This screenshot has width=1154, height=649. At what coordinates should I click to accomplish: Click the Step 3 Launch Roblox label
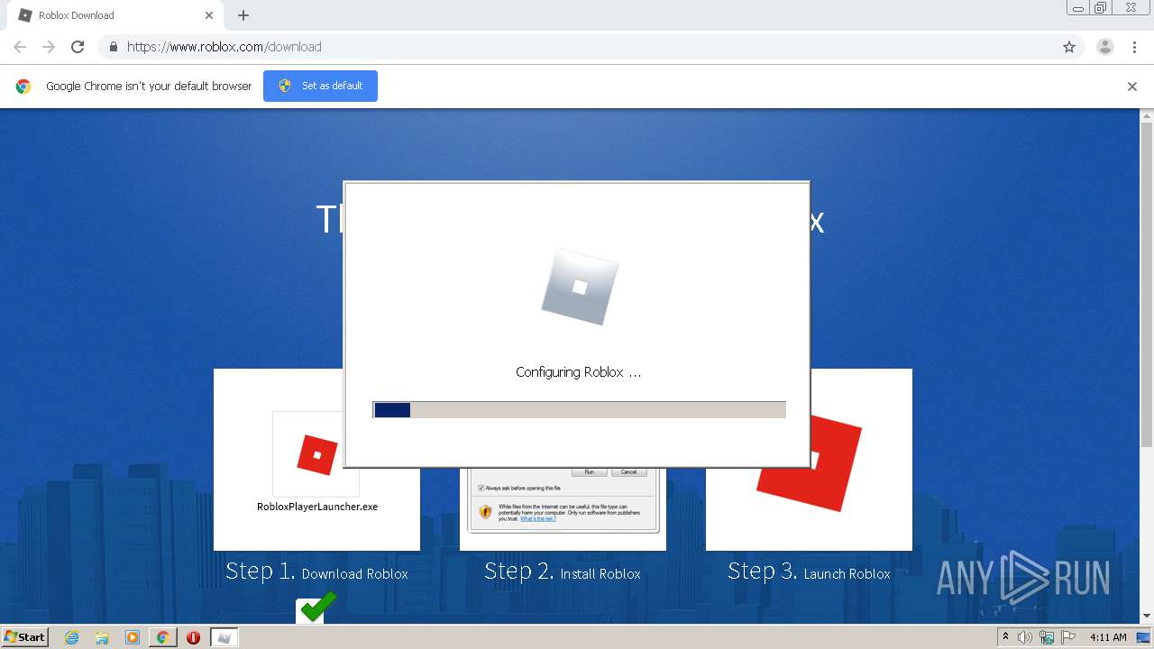click(809, 571)
